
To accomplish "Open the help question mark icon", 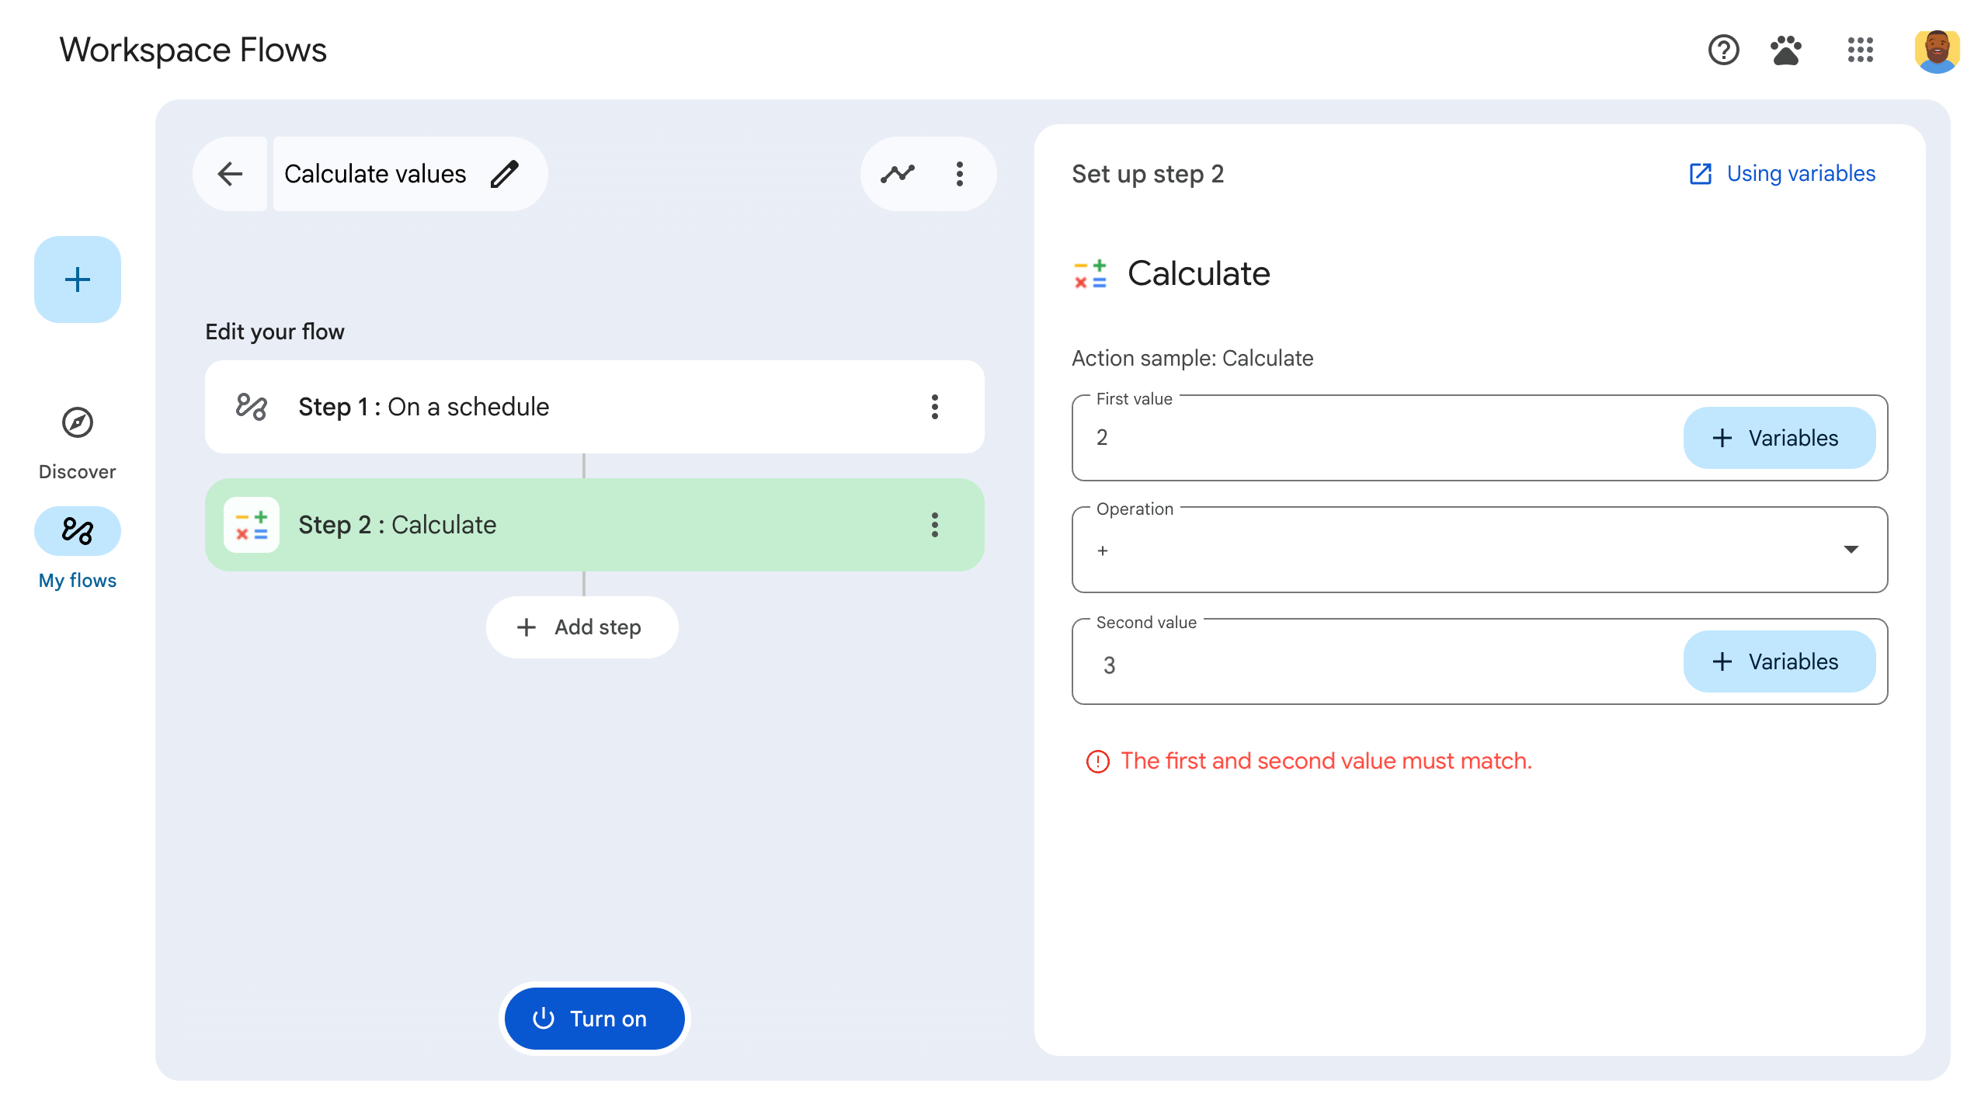I will click(1722, 50).
